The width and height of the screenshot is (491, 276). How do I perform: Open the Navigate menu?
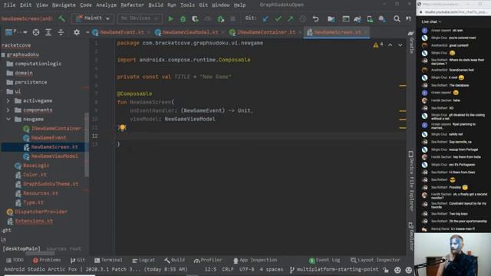pyautogui.click(x=64, y=5)
